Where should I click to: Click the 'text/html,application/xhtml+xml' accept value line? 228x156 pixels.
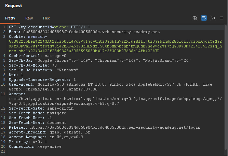click(115, 99)
